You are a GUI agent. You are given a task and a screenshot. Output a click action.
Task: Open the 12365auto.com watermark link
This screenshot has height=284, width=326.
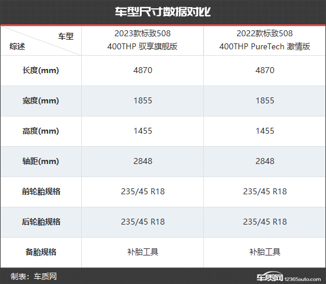[302, 279]
